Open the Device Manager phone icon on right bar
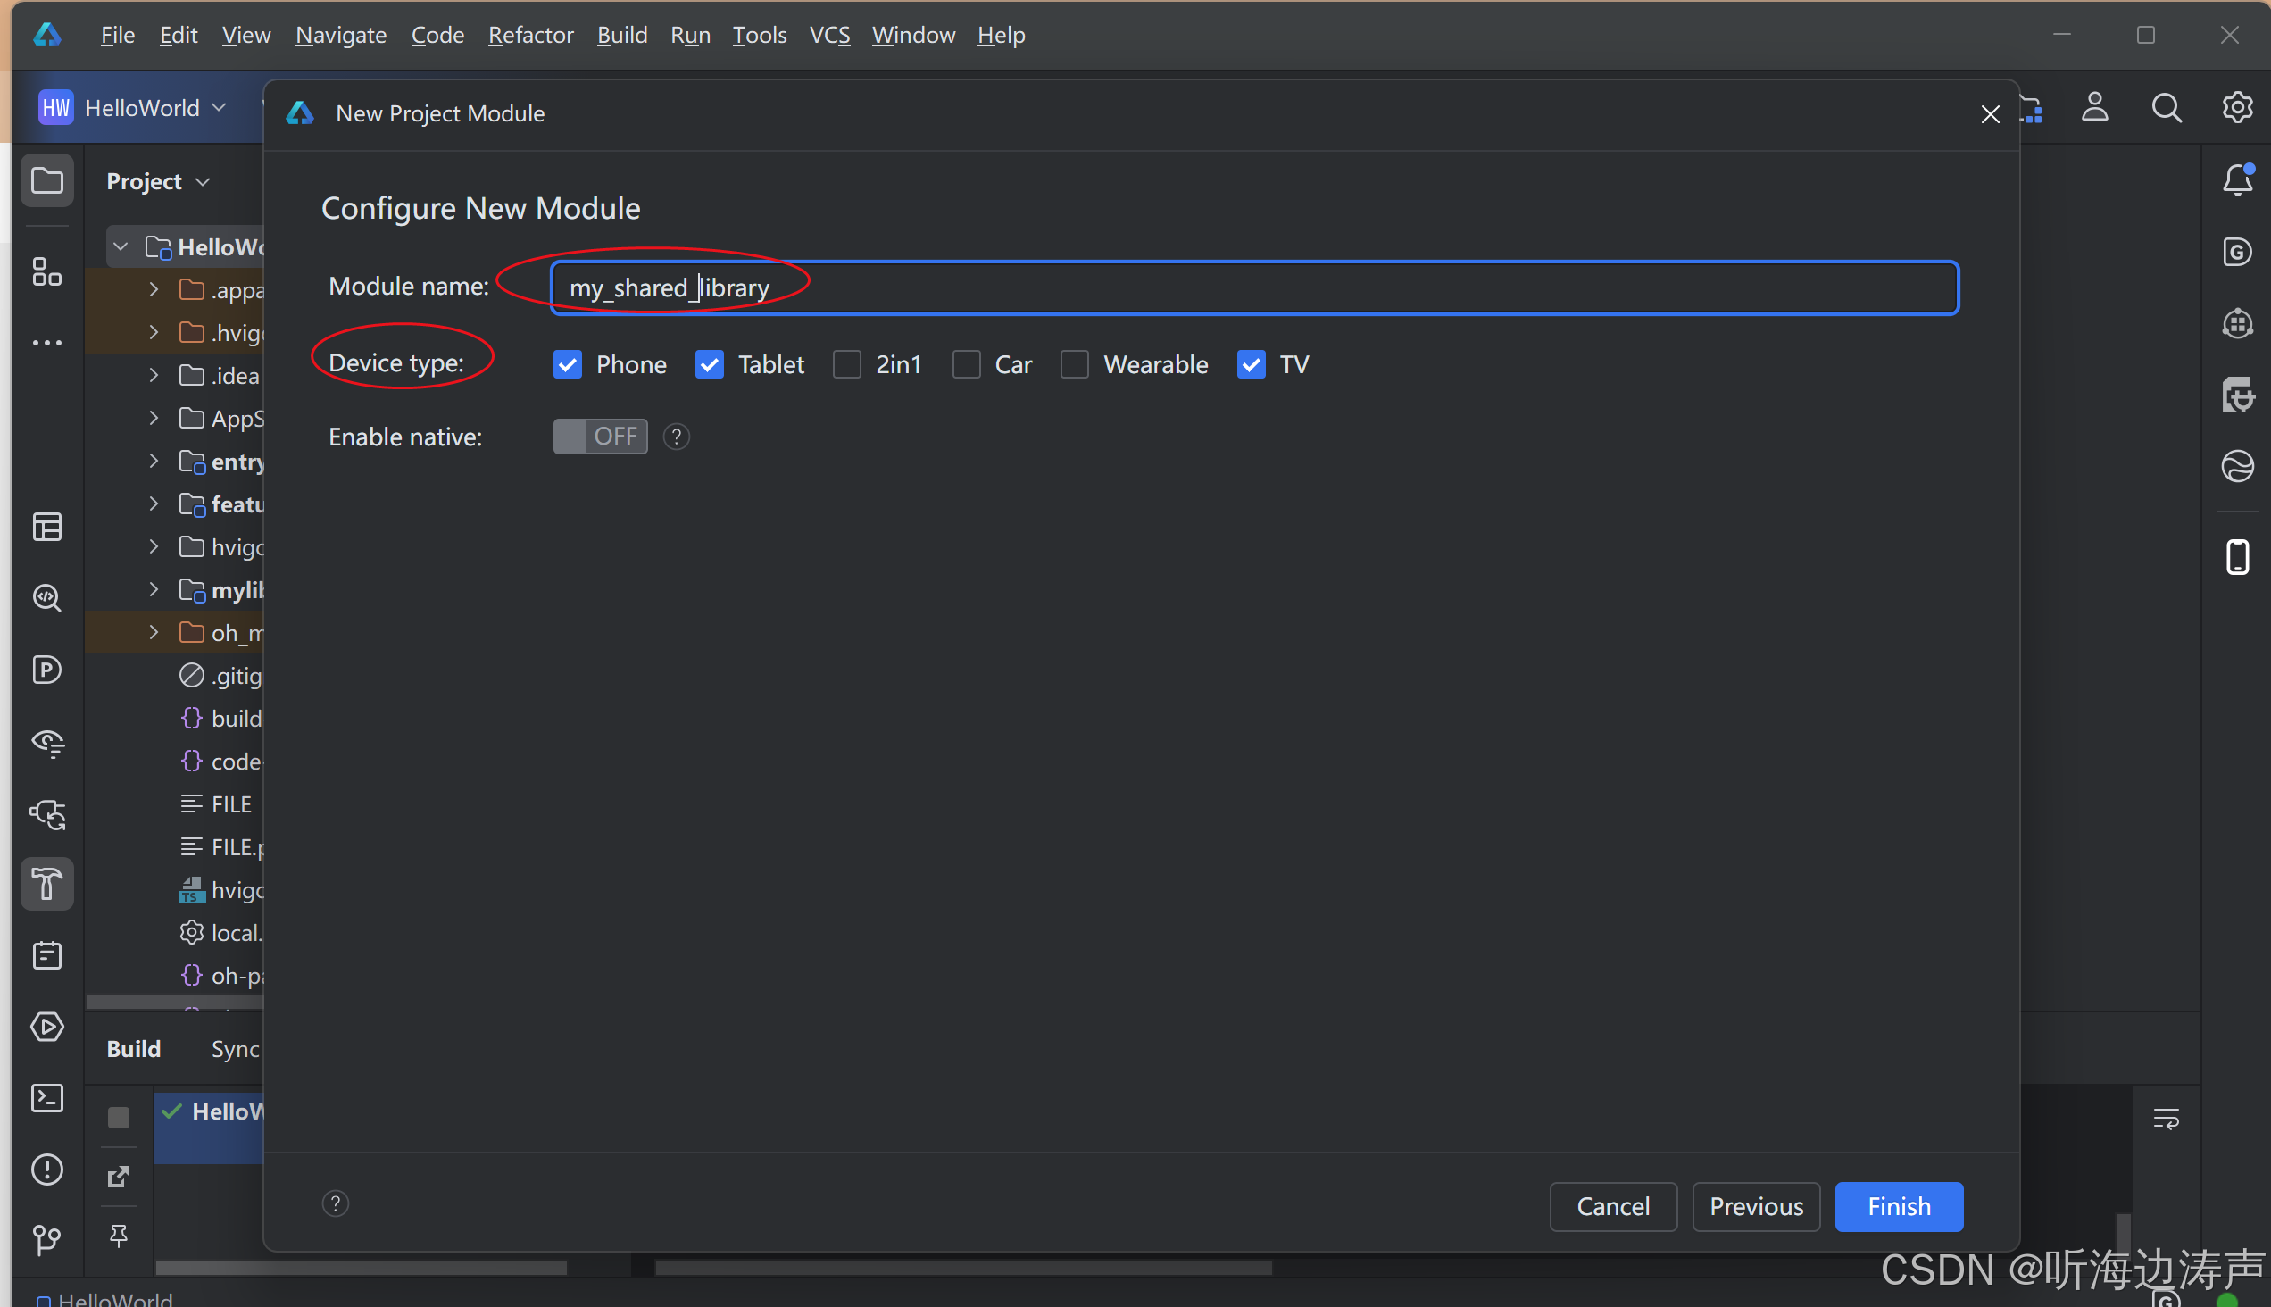The image size is (2271, 1307). click(x=2238, y=556)
